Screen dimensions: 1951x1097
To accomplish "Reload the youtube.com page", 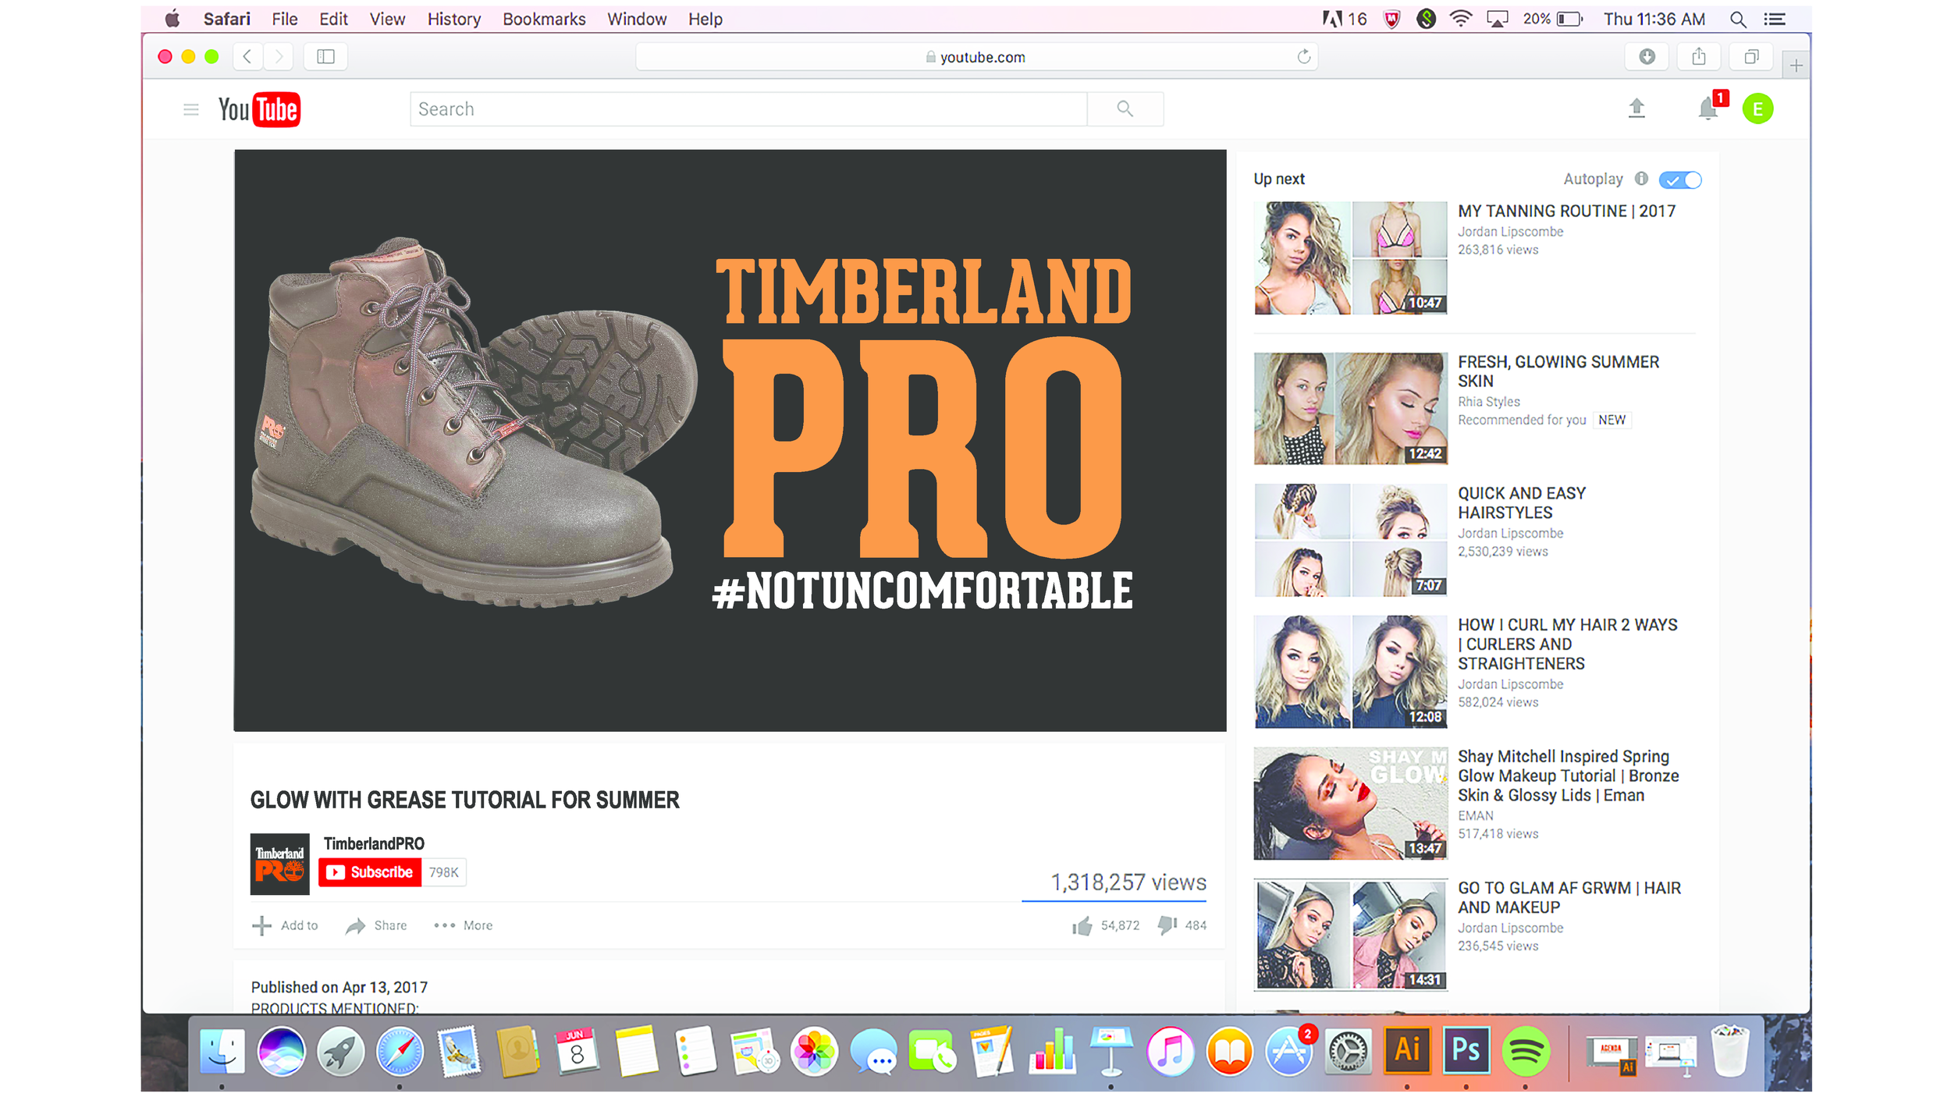I will (x=1303, y=56).
